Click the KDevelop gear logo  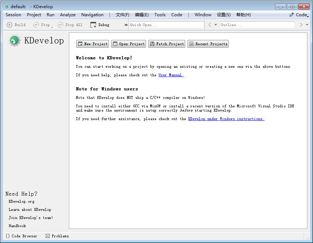click(14, 41)
